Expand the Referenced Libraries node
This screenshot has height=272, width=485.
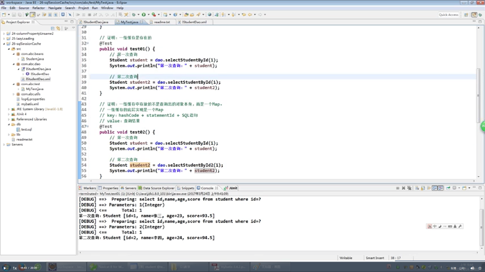(x=9, y=119)
